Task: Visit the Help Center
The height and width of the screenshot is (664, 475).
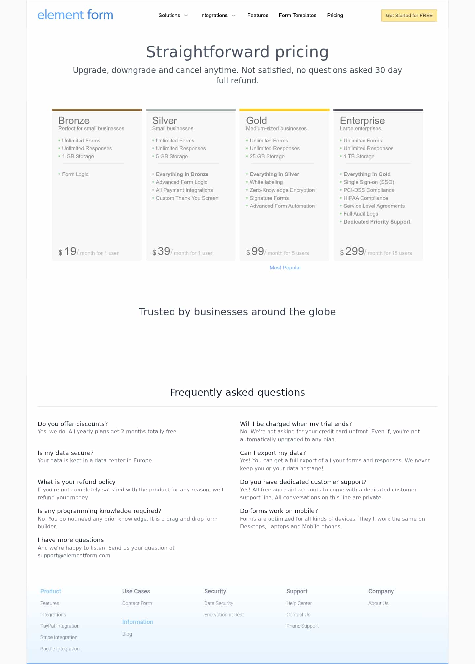Action: click(299, 603)
